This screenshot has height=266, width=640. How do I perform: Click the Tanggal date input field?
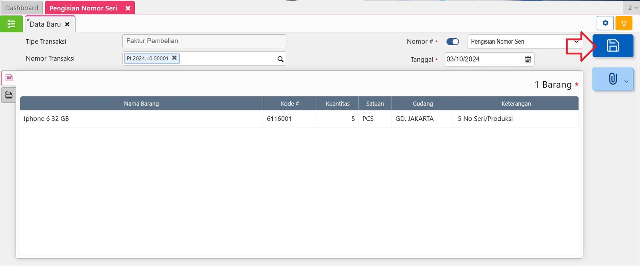pyautogui.click(x=483, y=59)
